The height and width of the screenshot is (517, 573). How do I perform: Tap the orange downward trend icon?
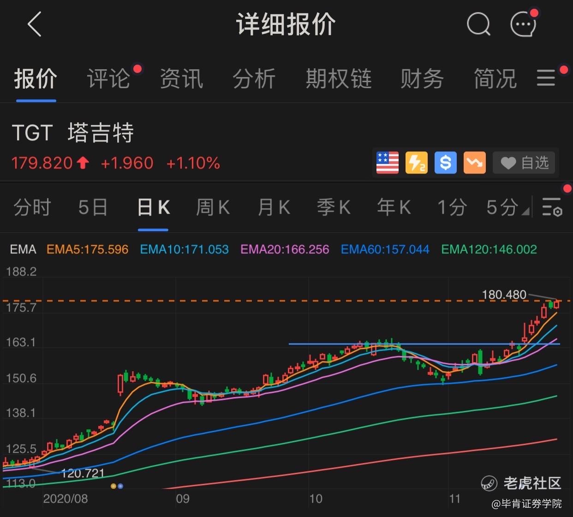pyautogui.click(x=474, y=162)
